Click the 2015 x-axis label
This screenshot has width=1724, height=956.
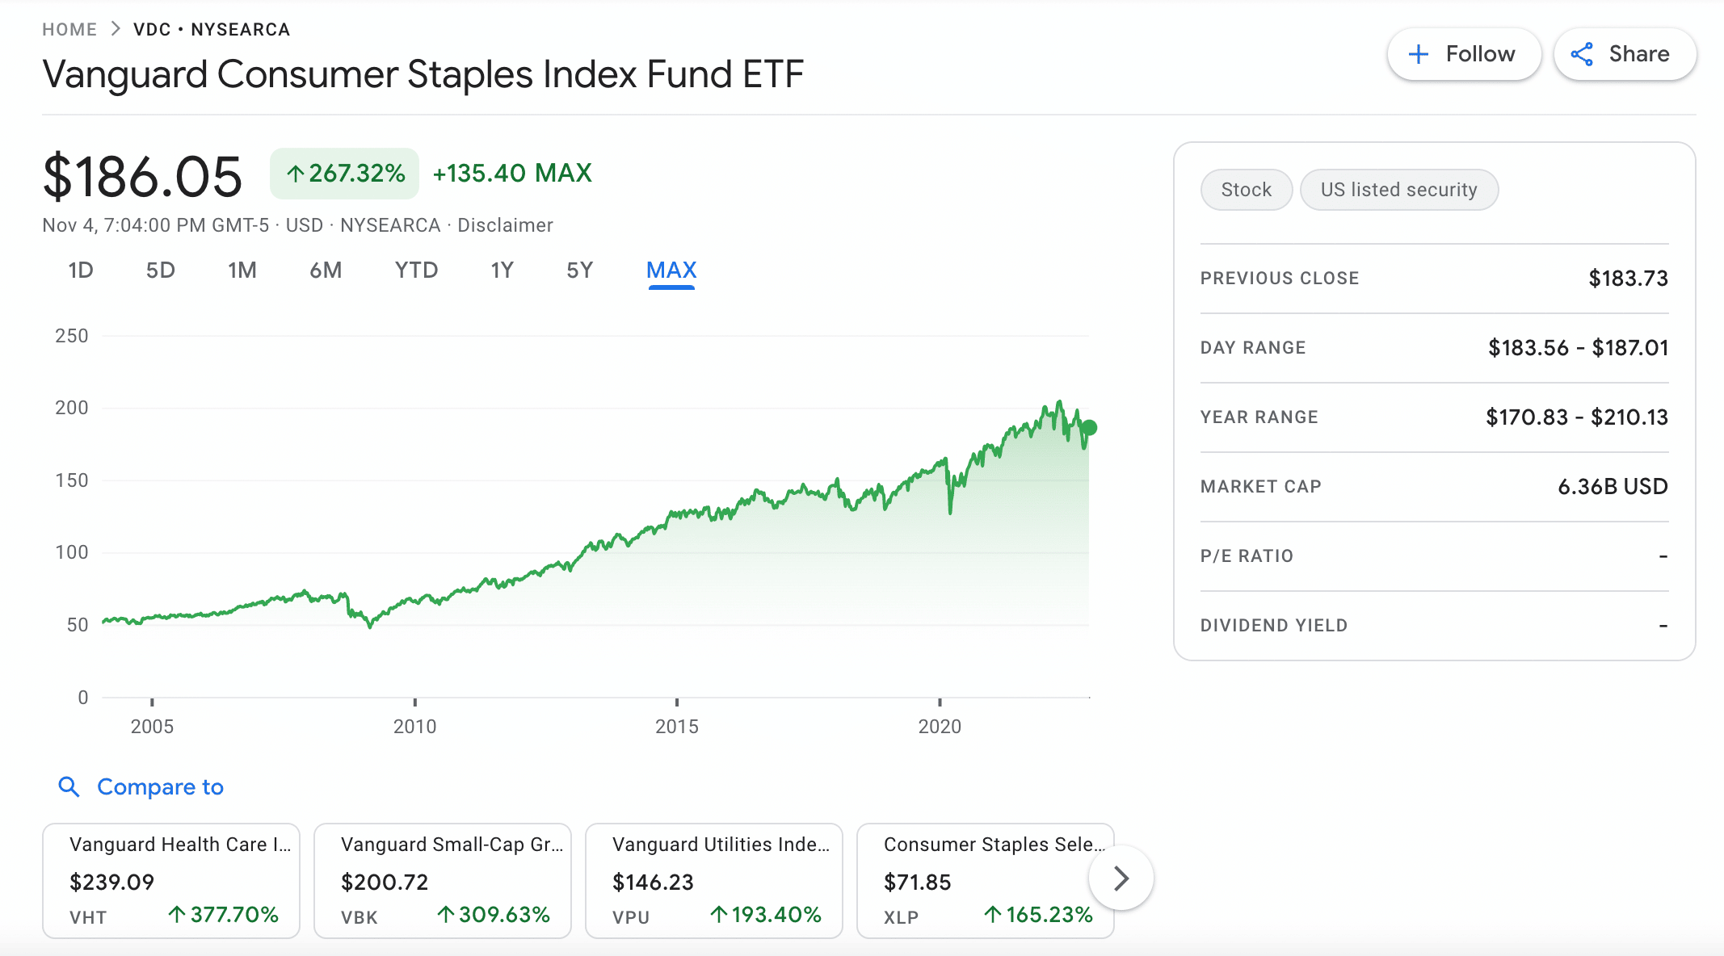(677, 727)
